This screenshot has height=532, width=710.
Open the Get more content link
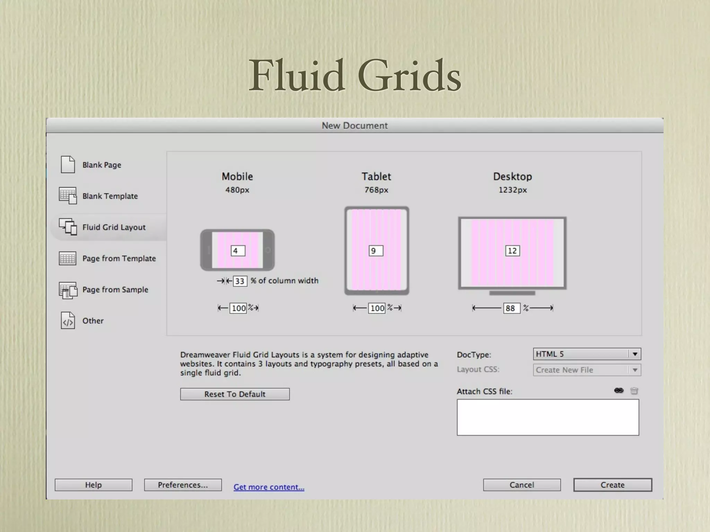[x=269, y=487]
